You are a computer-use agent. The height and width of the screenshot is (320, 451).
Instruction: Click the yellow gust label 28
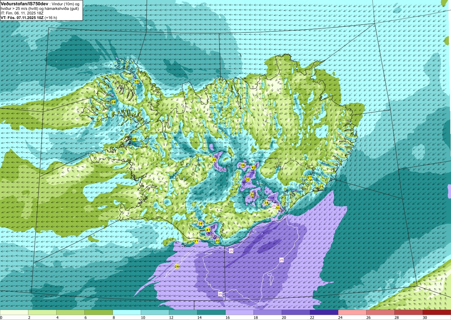pyautogui.click(x=134, y=139)
